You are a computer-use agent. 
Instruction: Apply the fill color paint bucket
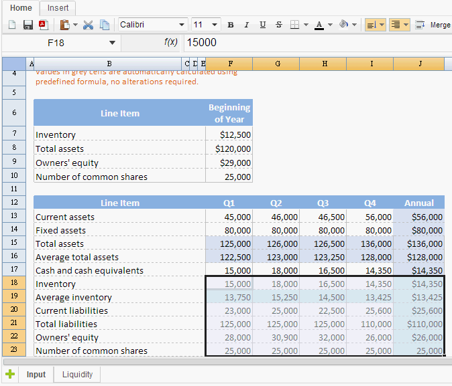(x=343, y=25)
